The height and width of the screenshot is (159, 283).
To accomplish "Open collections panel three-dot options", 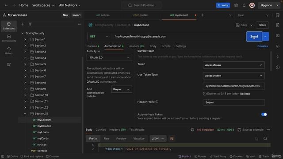I will 80,24.
